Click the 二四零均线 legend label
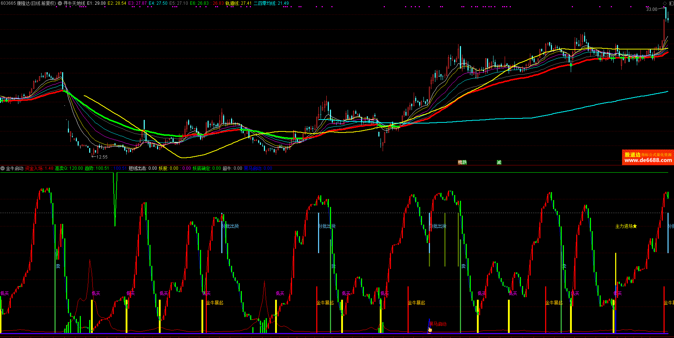 [265, 3]
